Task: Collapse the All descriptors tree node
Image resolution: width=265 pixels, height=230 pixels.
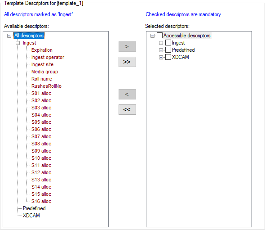Action: click(9, 36)
